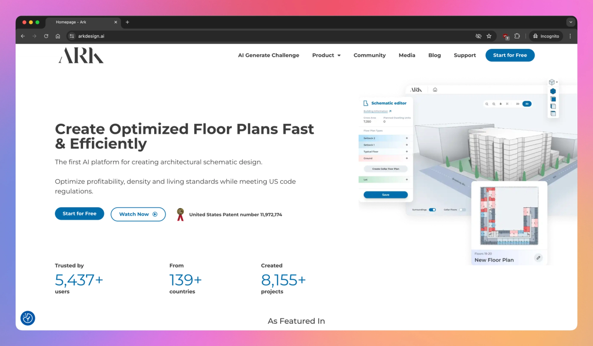Screen dimensions: 593x346
Task: Expand the Lot row with plus
Action: click(407, 180)
